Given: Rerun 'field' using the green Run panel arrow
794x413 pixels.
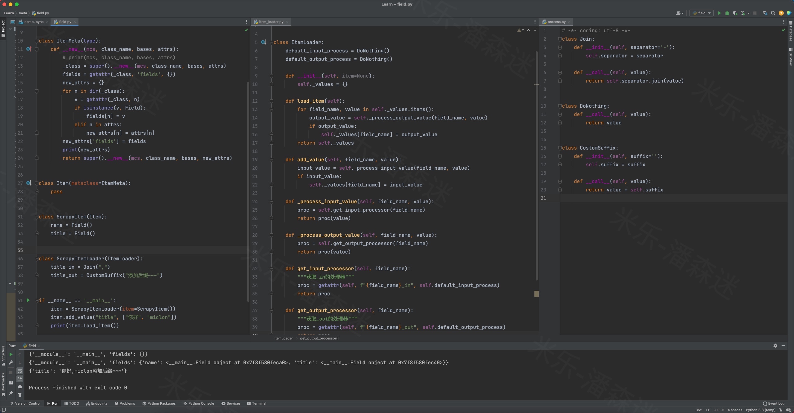Looking at the screenshot, I should pyautogui.click(x=11, y=354).
